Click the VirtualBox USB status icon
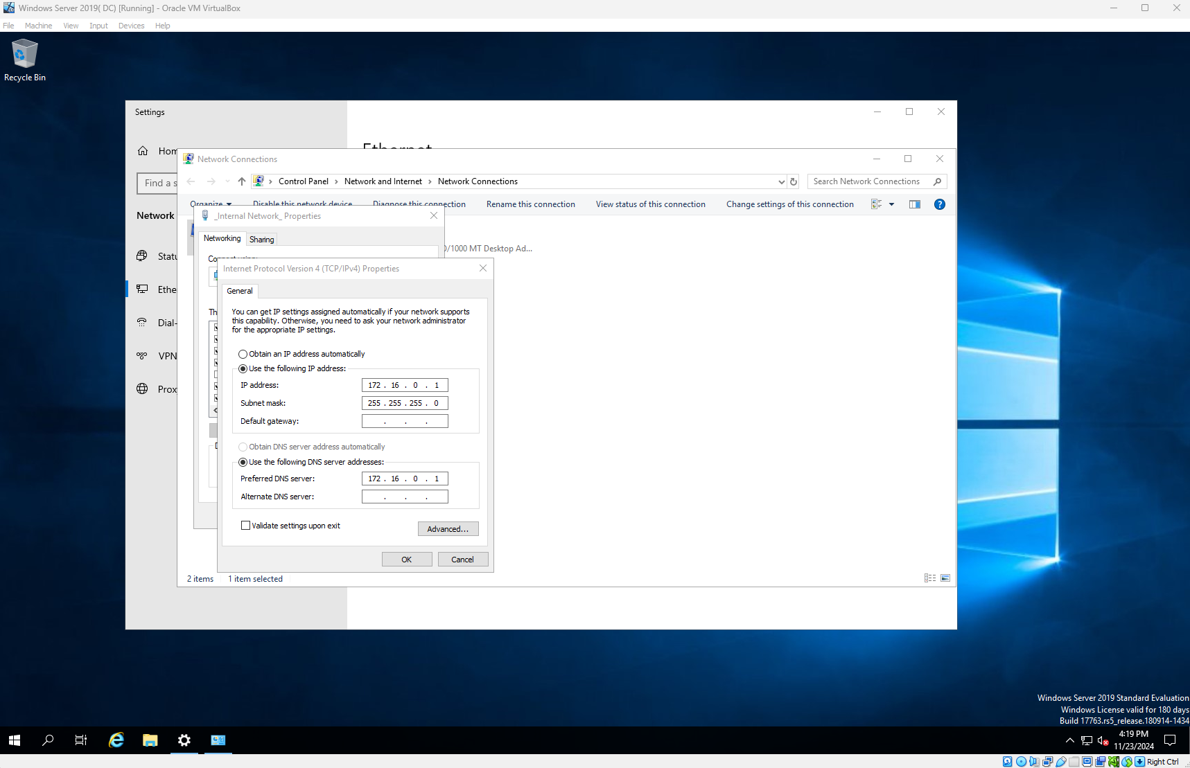Viewport: 1190px width, 768px height. pyautogui.click(x=1060, y=762)
